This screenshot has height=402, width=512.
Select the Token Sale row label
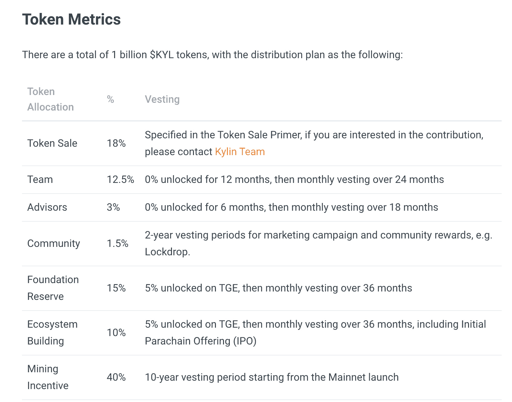tap(52, 143)
